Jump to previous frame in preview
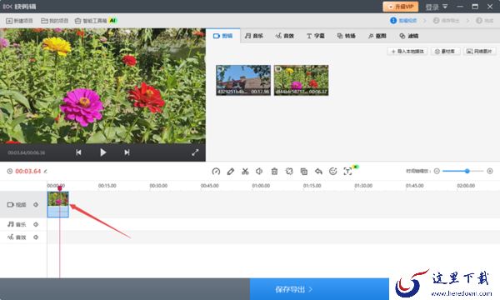Image resolution: width=500 pixels, height=300 pixels. pyautogui.click(x=78, y=152)
